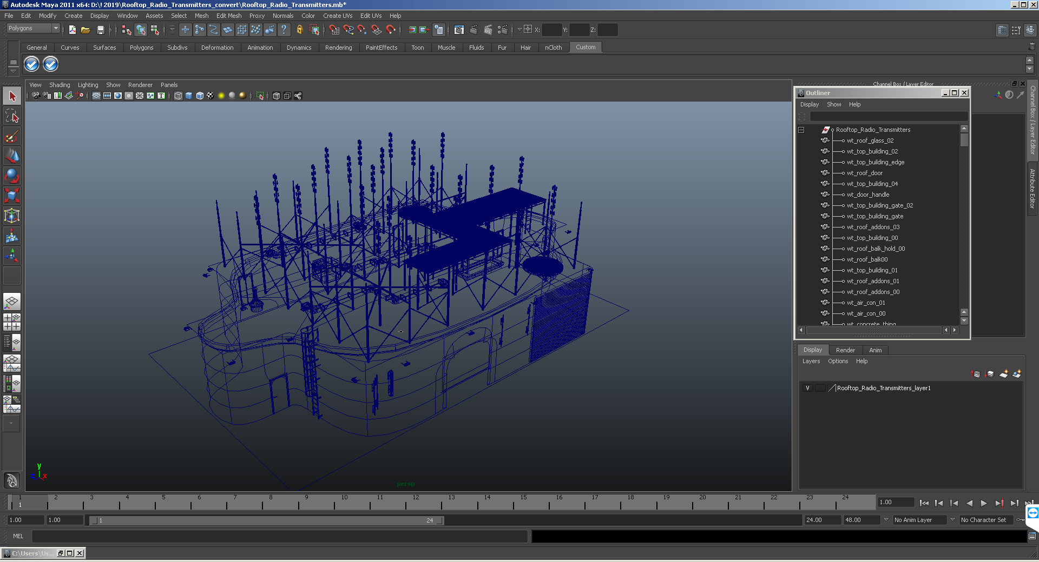Switch to Render layer tab
This screenshot has height=562, width=1039.
pyautogui.click(x=845, y=350)
